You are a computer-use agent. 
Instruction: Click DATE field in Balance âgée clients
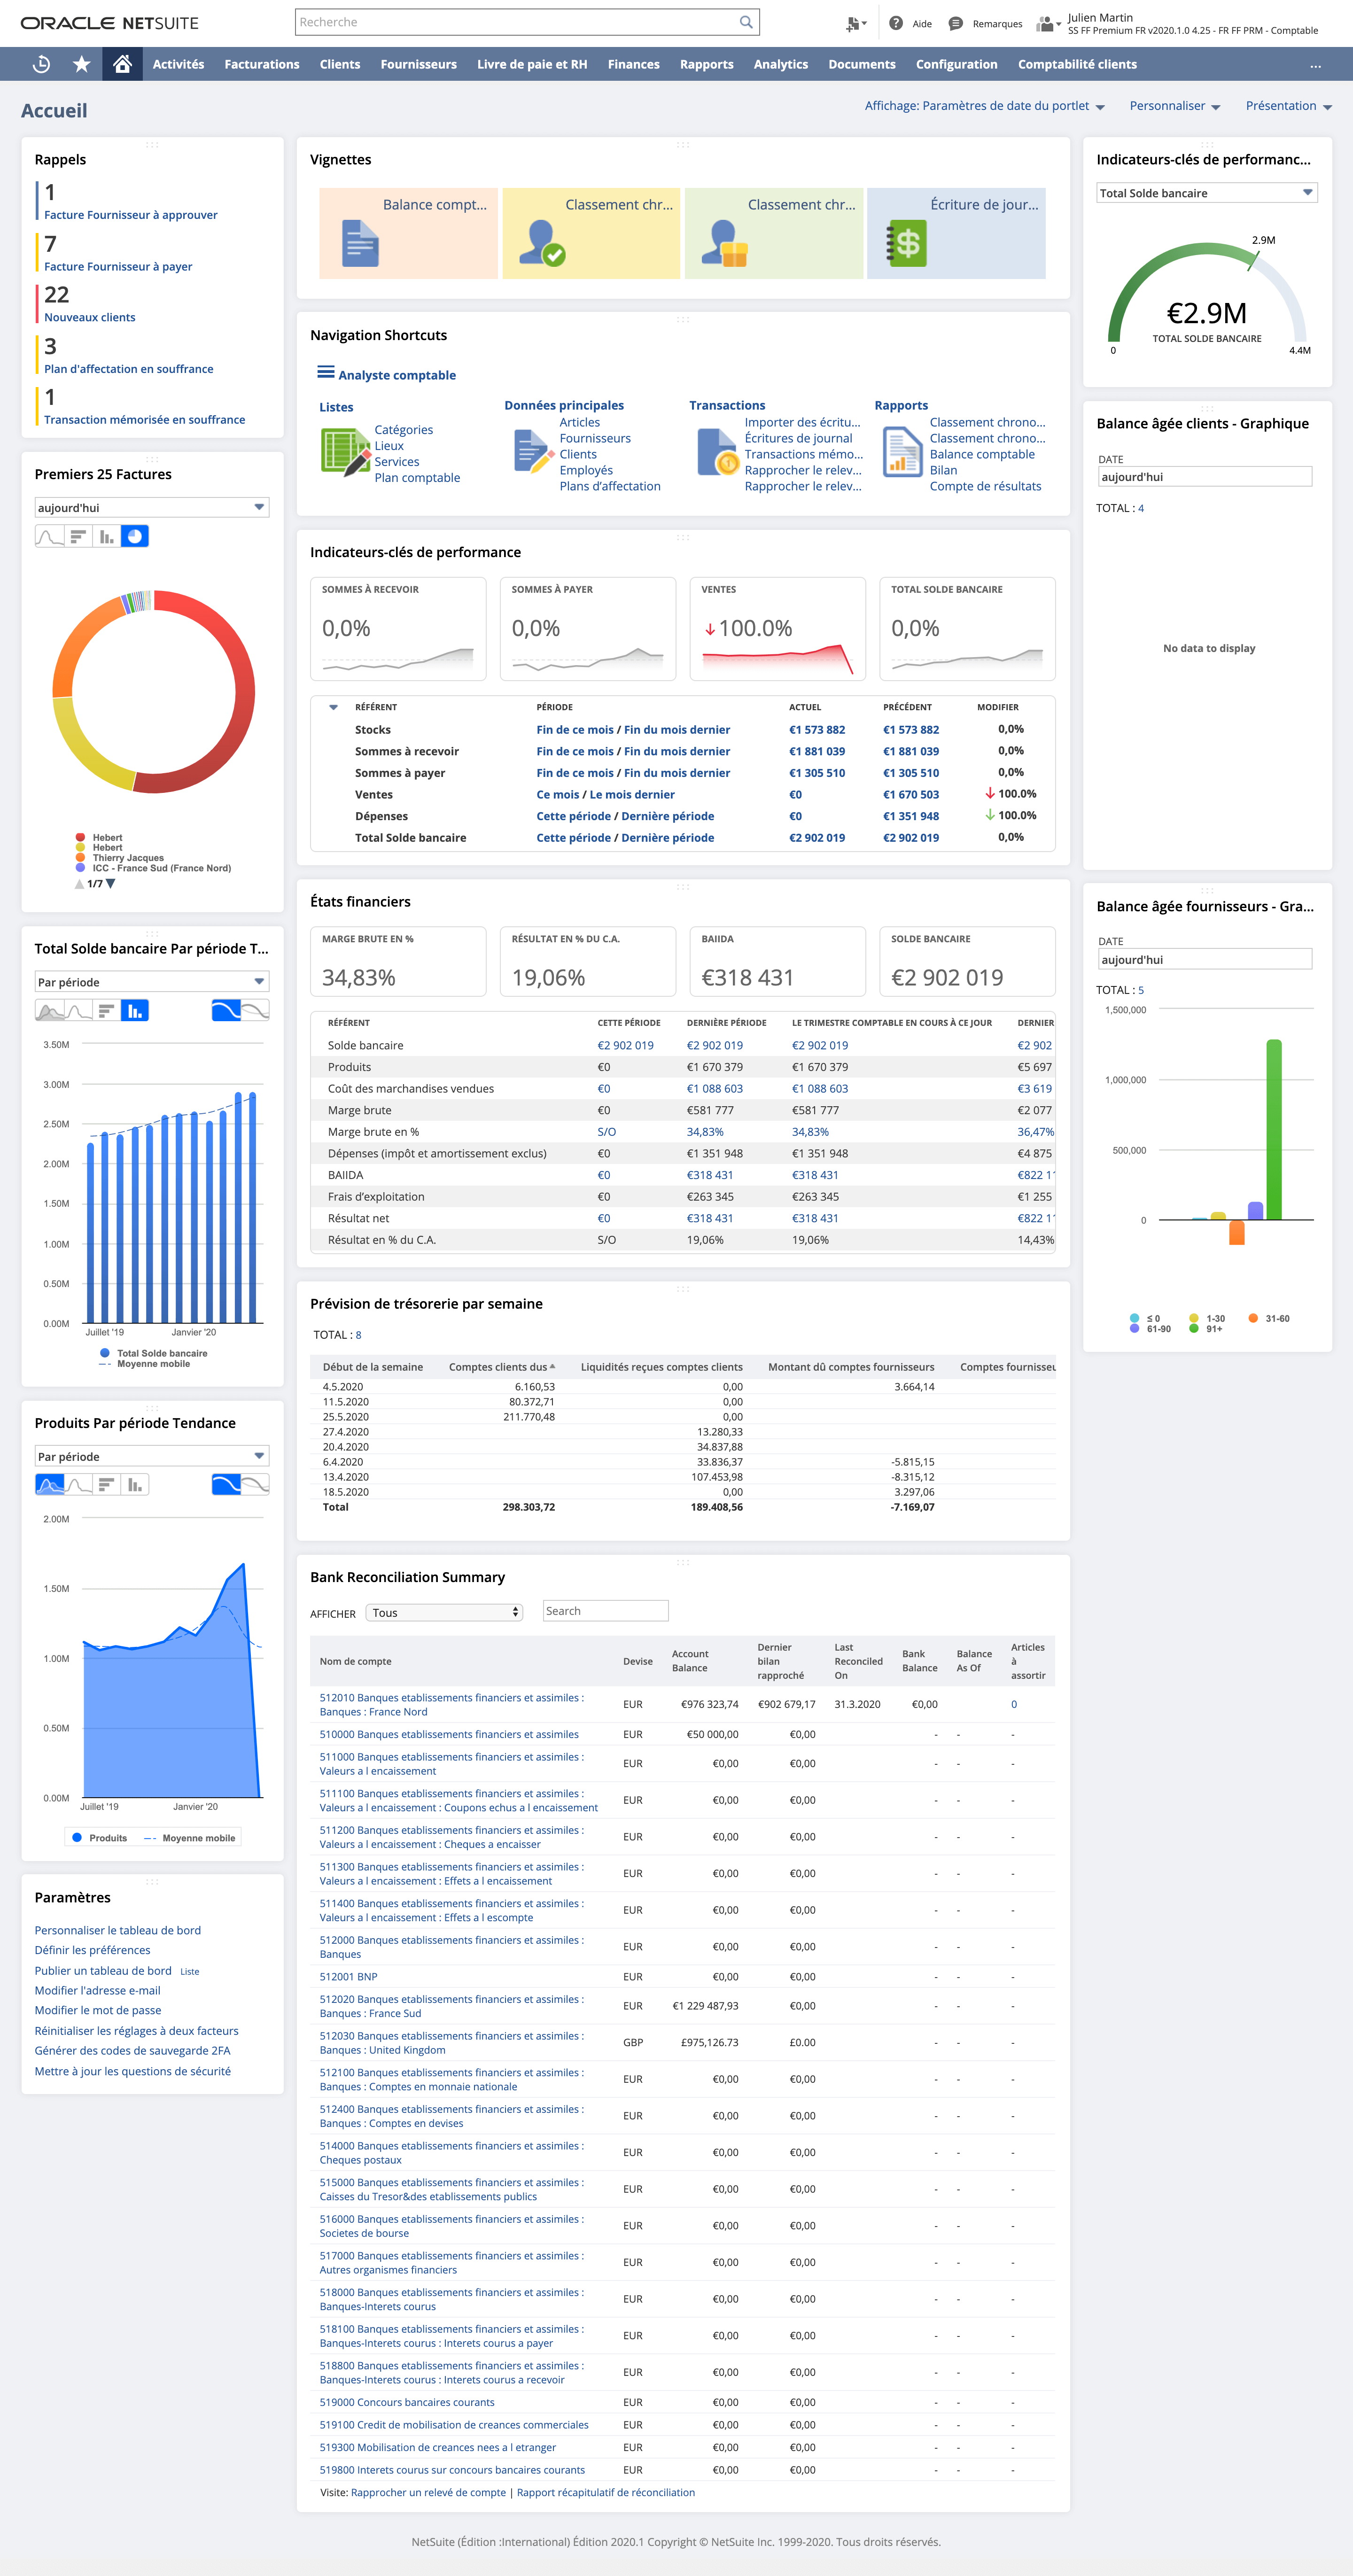[1205, 477]
